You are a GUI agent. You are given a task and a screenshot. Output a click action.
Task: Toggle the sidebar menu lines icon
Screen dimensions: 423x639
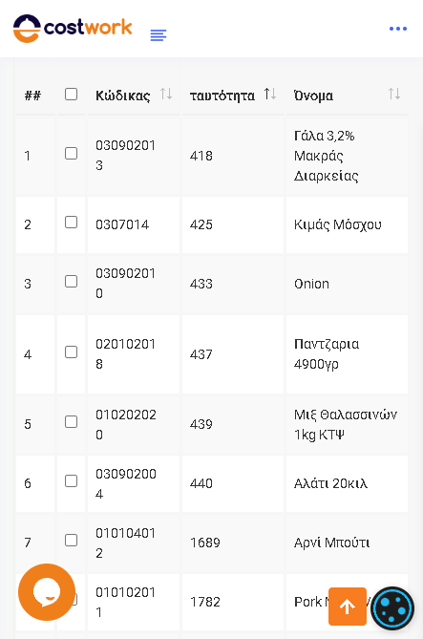(159, 35)
